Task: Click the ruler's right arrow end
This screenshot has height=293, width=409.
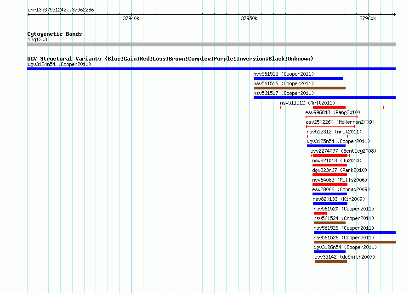Action: [x=395, y=15]
